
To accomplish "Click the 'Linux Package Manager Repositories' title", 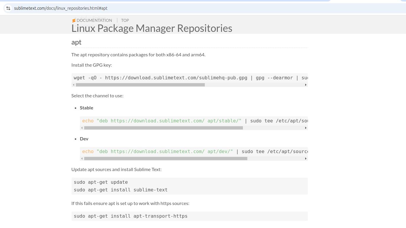I will (152, 28).
